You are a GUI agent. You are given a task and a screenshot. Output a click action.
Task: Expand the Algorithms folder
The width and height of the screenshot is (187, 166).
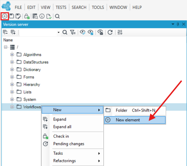coord(12,55)
